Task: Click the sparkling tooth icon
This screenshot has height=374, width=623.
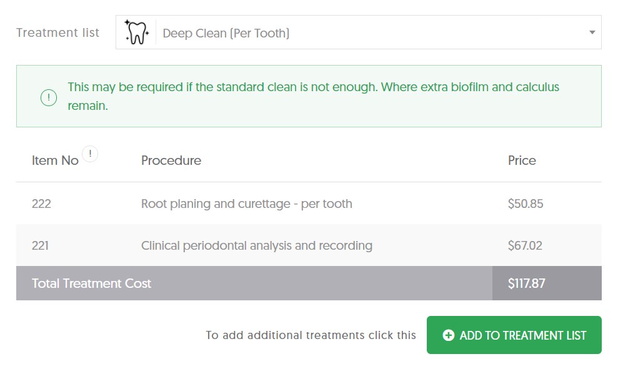Action: [x=137, y=32]
